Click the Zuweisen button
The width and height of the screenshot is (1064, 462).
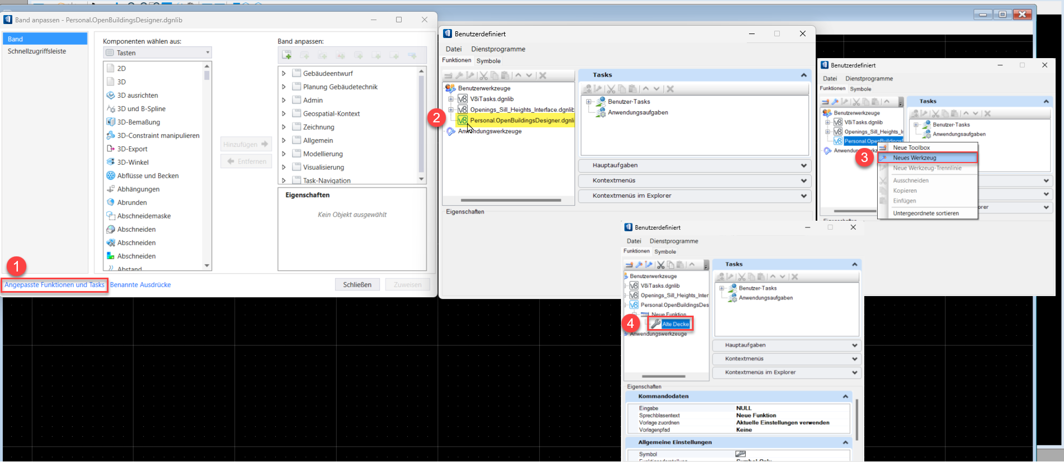[407, 285]
